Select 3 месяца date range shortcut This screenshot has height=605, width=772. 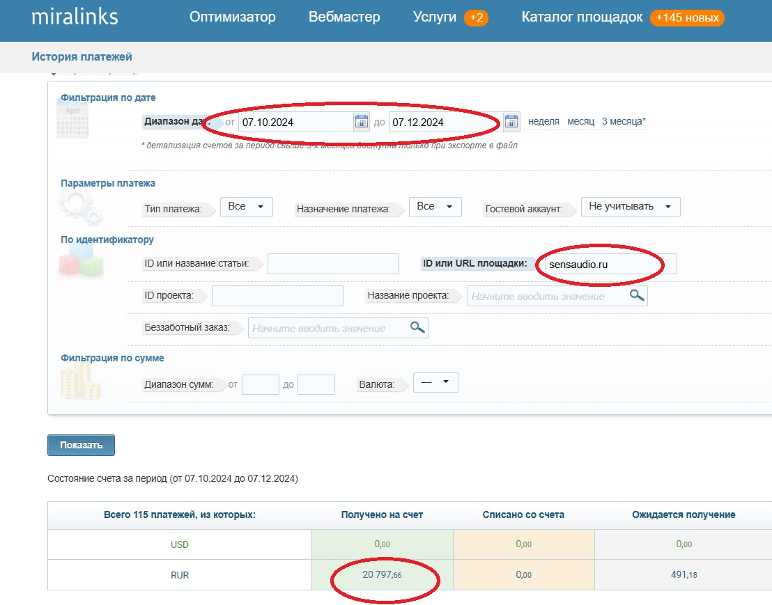[x=624, y=122]
